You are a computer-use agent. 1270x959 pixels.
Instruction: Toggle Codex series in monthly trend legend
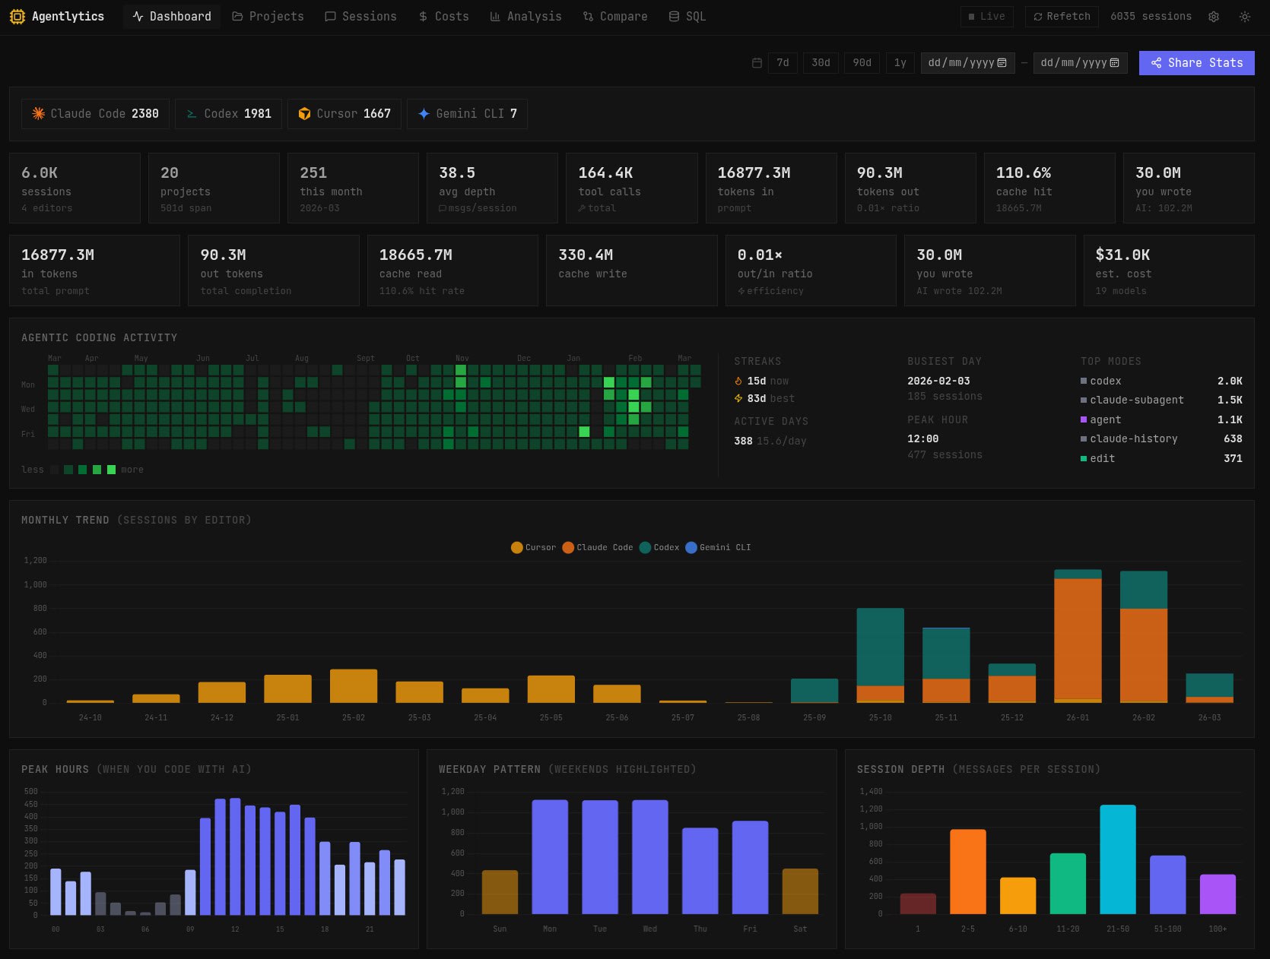point(659,547)
